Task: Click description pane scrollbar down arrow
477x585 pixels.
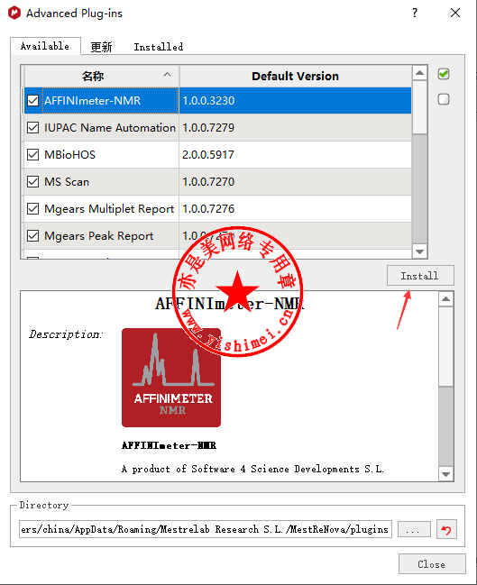Action: (446, 474)
